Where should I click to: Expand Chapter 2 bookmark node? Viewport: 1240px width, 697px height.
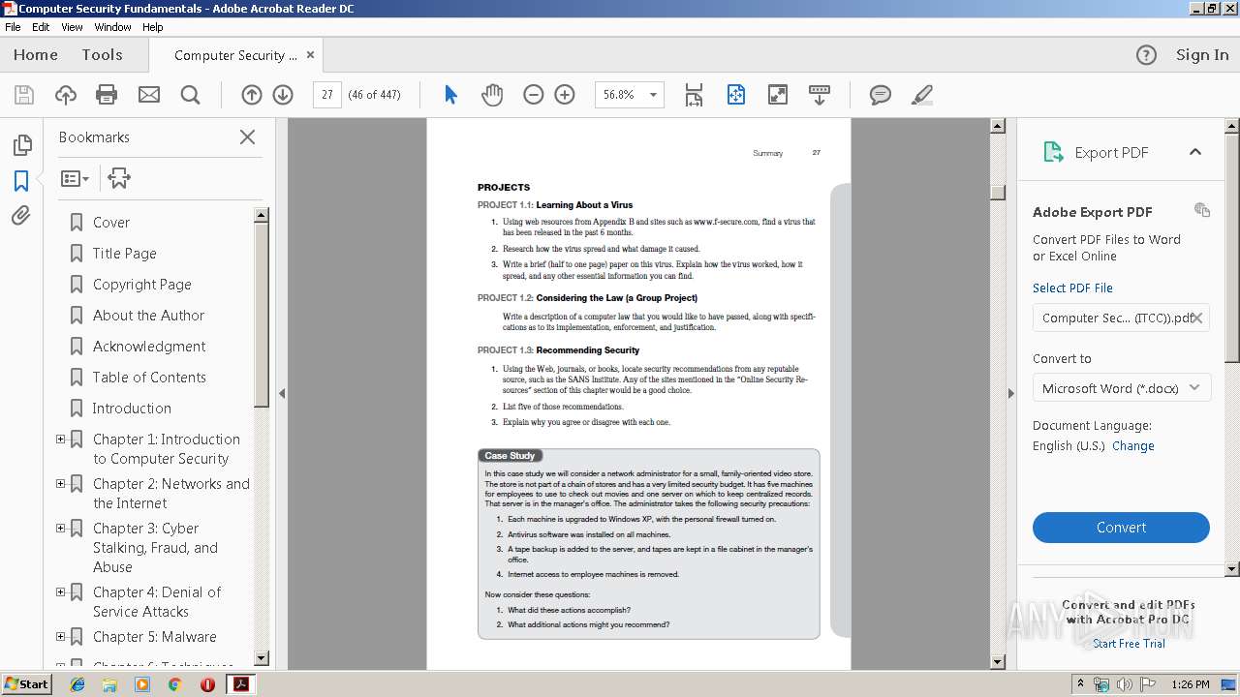coord(60,483)
